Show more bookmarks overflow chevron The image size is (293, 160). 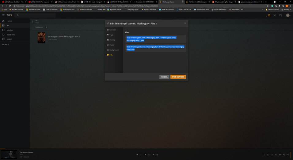(263, 9)
